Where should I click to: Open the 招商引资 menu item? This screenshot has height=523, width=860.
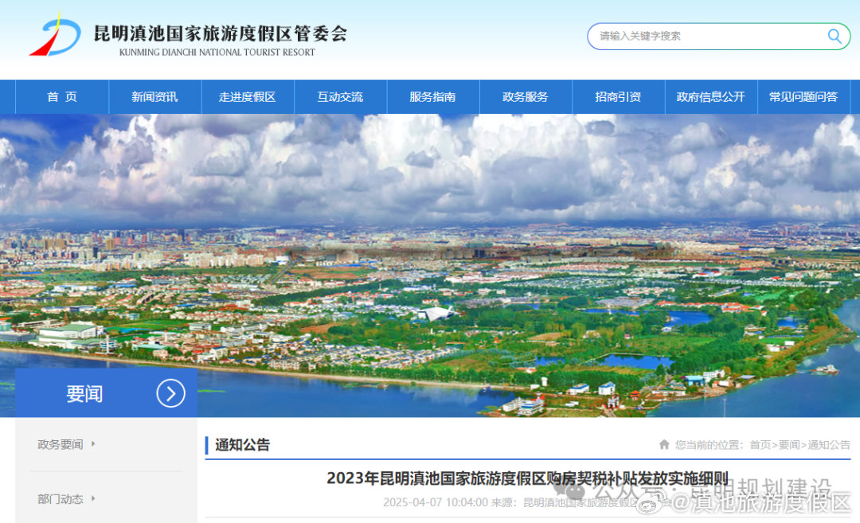coord(618,97)
